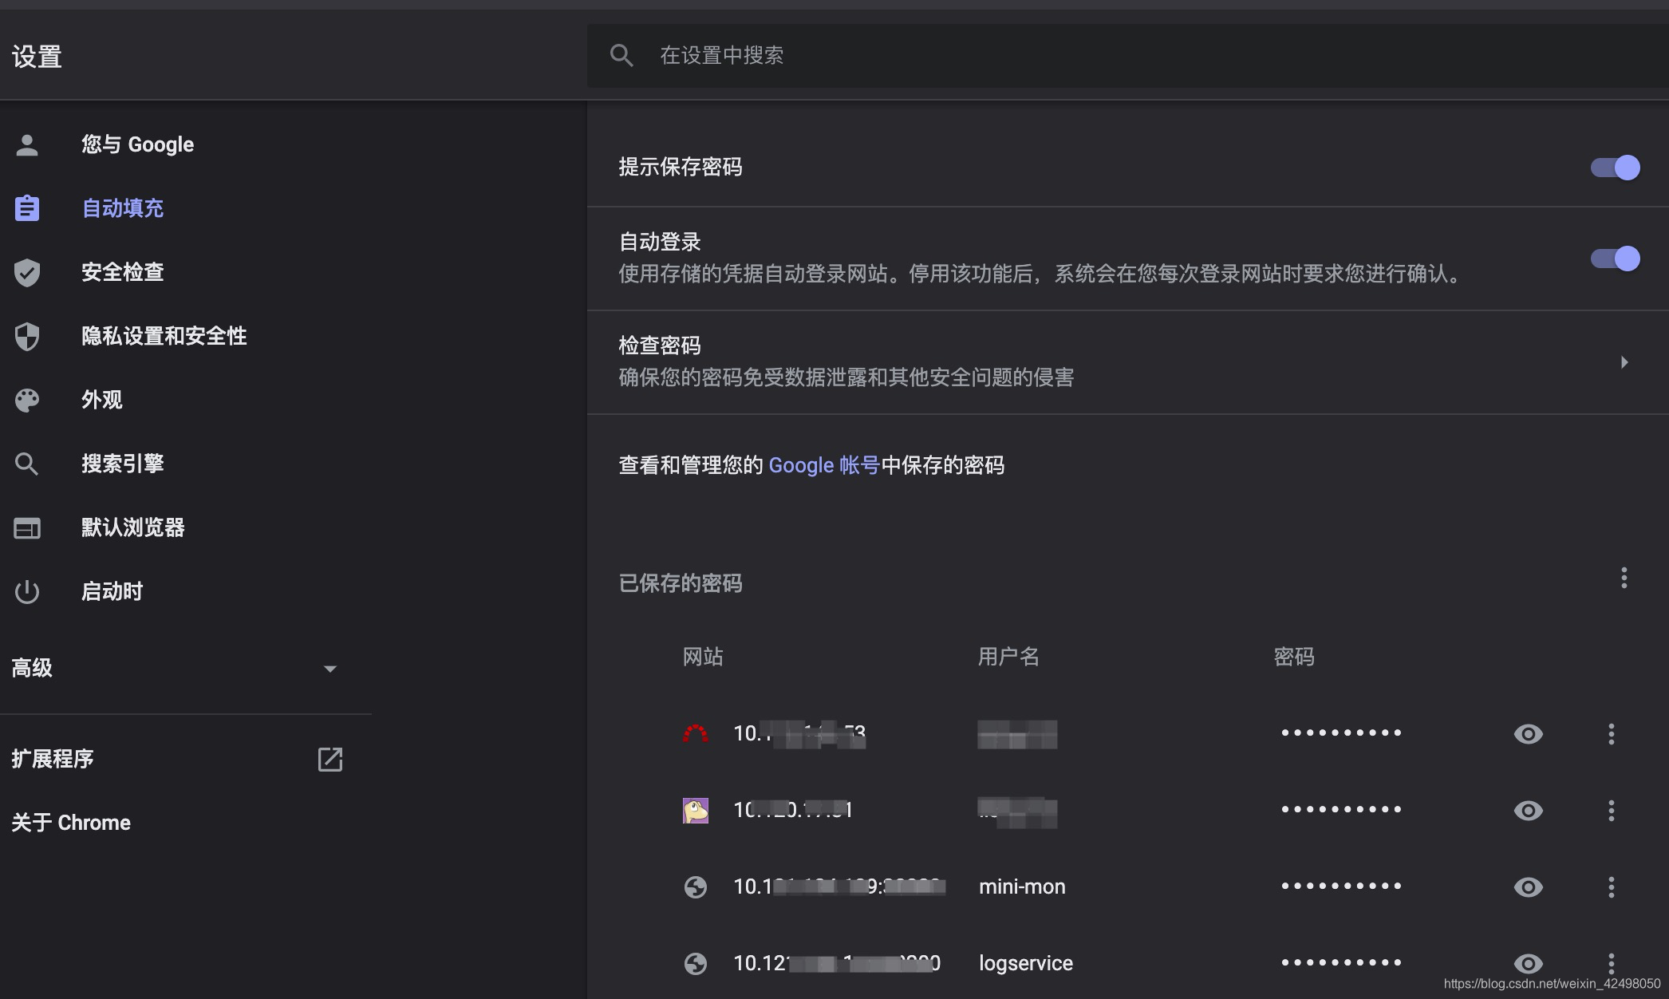Screen dimensions: 1669x999
Task: Toggle off 提示保存密码 switch
Action: (x=1615, y=168)
